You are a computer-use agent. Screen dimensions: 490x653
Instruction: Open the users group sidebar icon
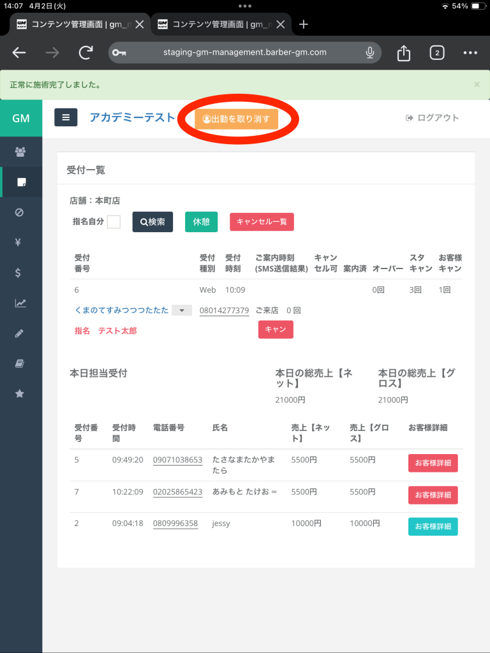(21, 152)
